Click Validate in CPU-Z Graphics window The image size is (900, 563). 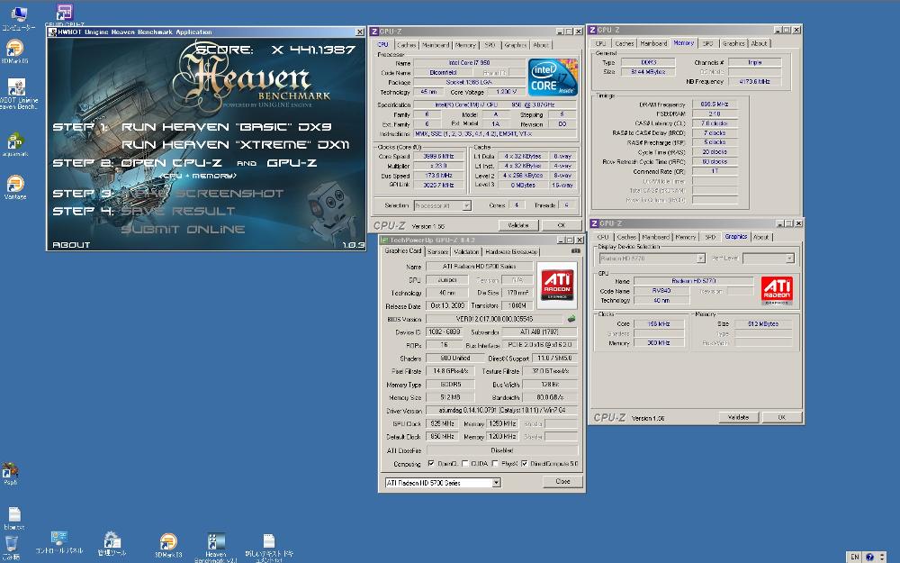738,417
